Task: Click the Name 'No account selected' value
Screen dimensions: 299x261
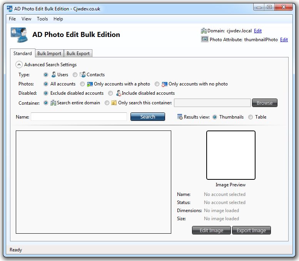Action: [x=225, y=194]
